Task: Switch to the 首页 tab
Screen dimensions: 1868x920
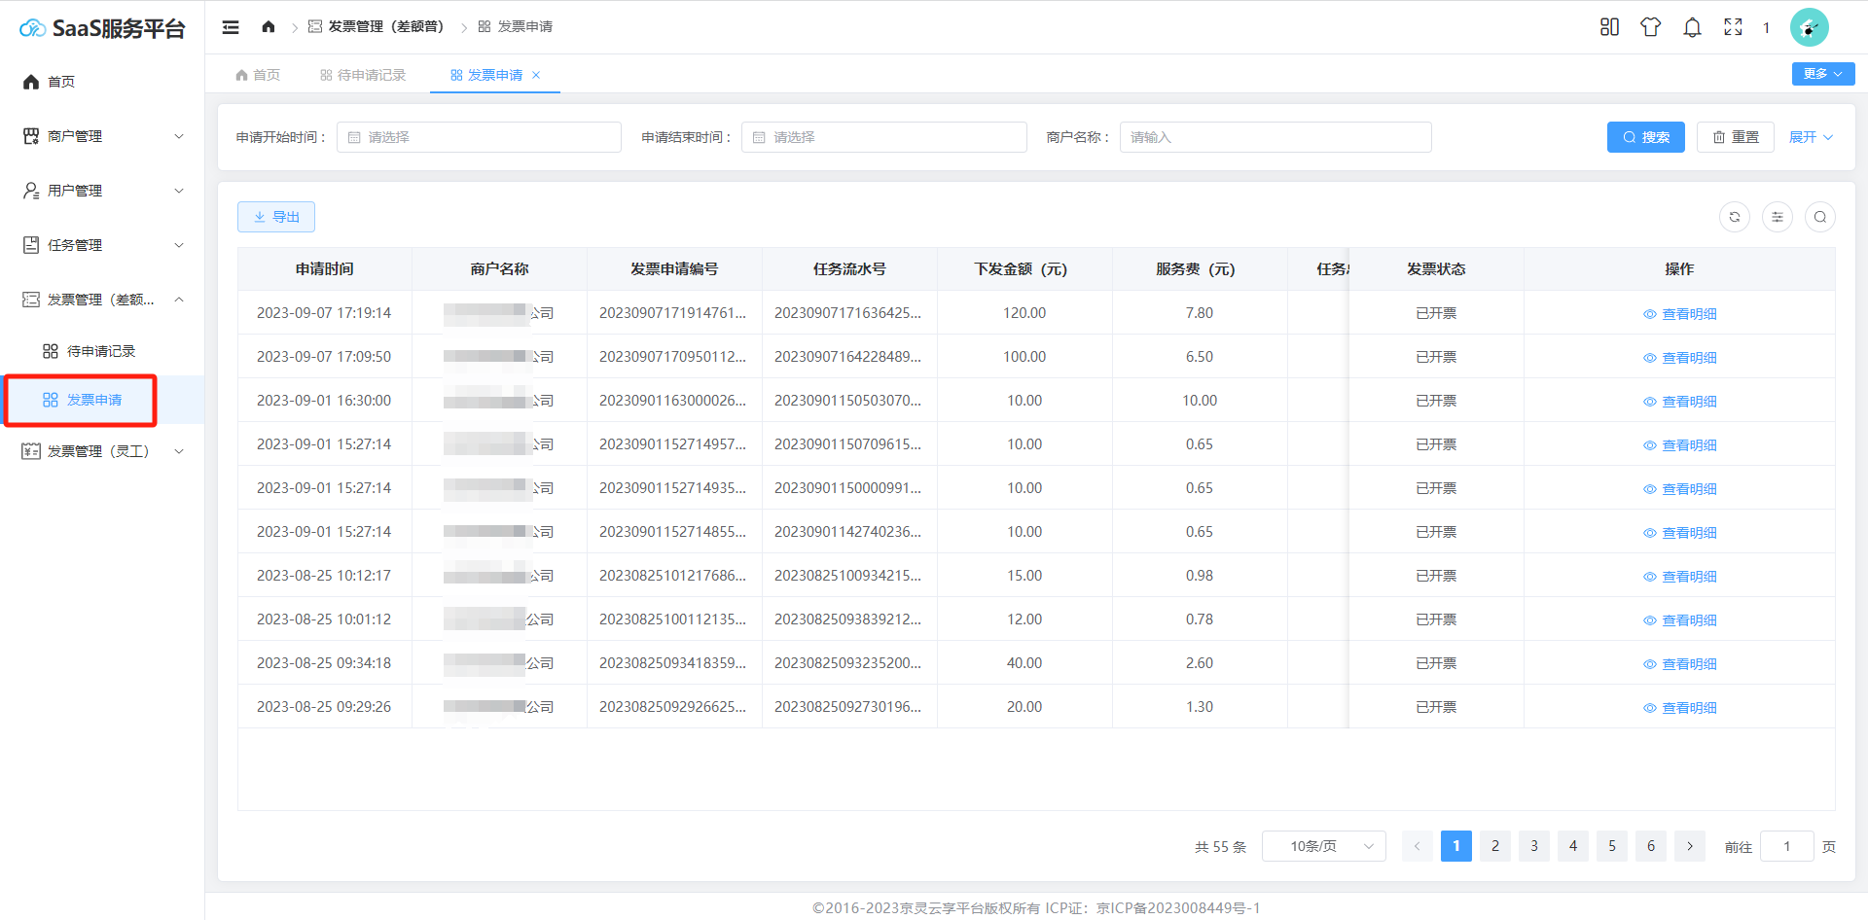Action: pos(258,75)
